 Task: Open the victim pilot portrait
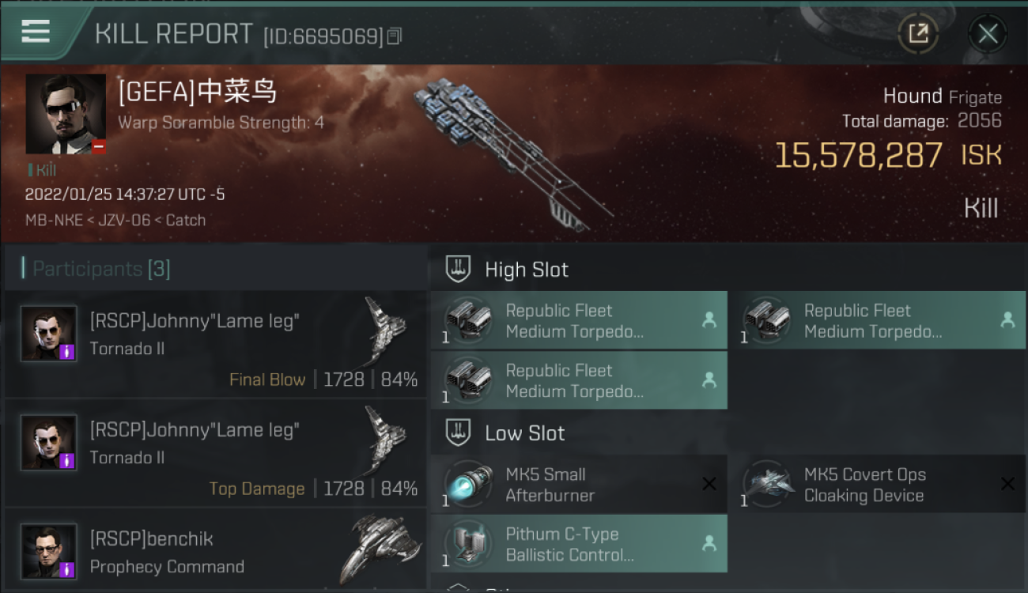(x=66, y=114)
